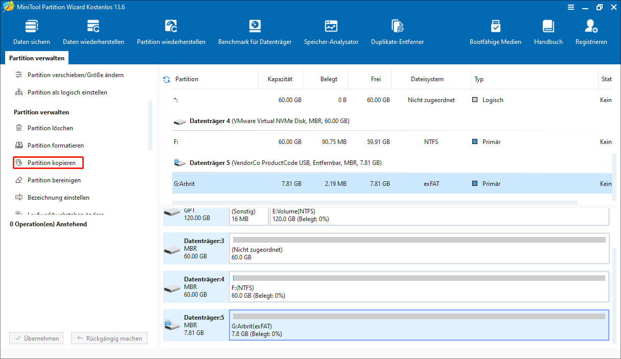Click the Primär swatch in G:Arbrit row
The image size is (621, 359).
pos(475,183)
